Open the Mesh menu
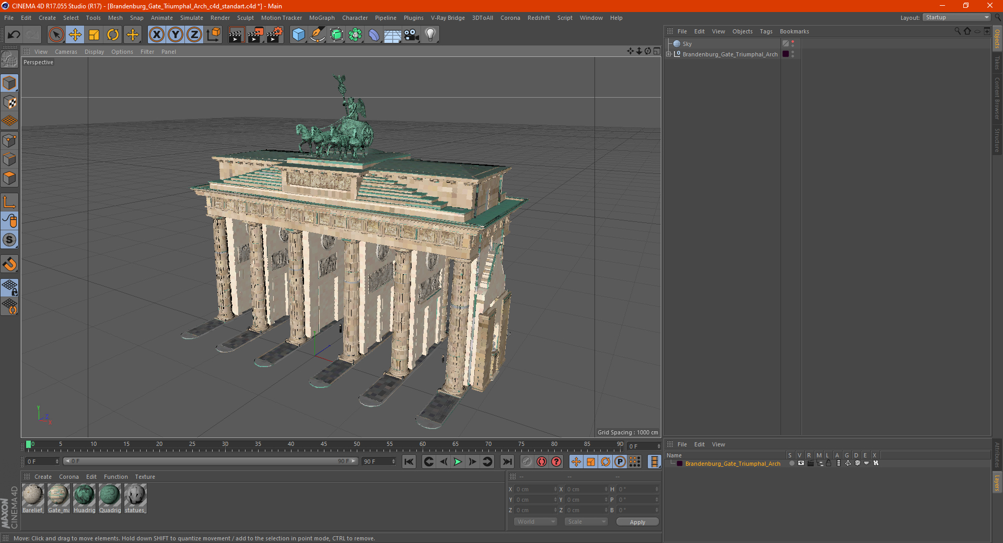The image size is (1003, 543). 115,18
